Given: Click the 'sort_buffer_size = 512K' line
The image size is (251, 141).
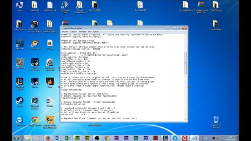Looking at the screenshot, I should (76, 65).
